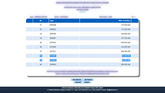Select row number 32
Viewport: 165px width, 93px height.
tap(41, 29)
